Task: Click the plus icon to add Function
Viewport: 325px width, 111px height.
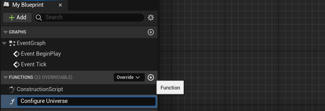Action: pyautogui.click(x=151, y=77)
